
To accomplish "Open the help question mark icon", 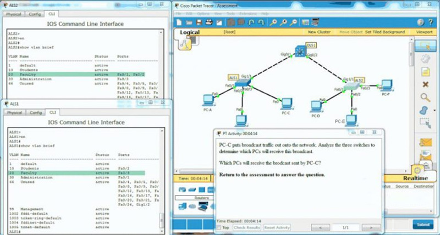I will 431,22.
